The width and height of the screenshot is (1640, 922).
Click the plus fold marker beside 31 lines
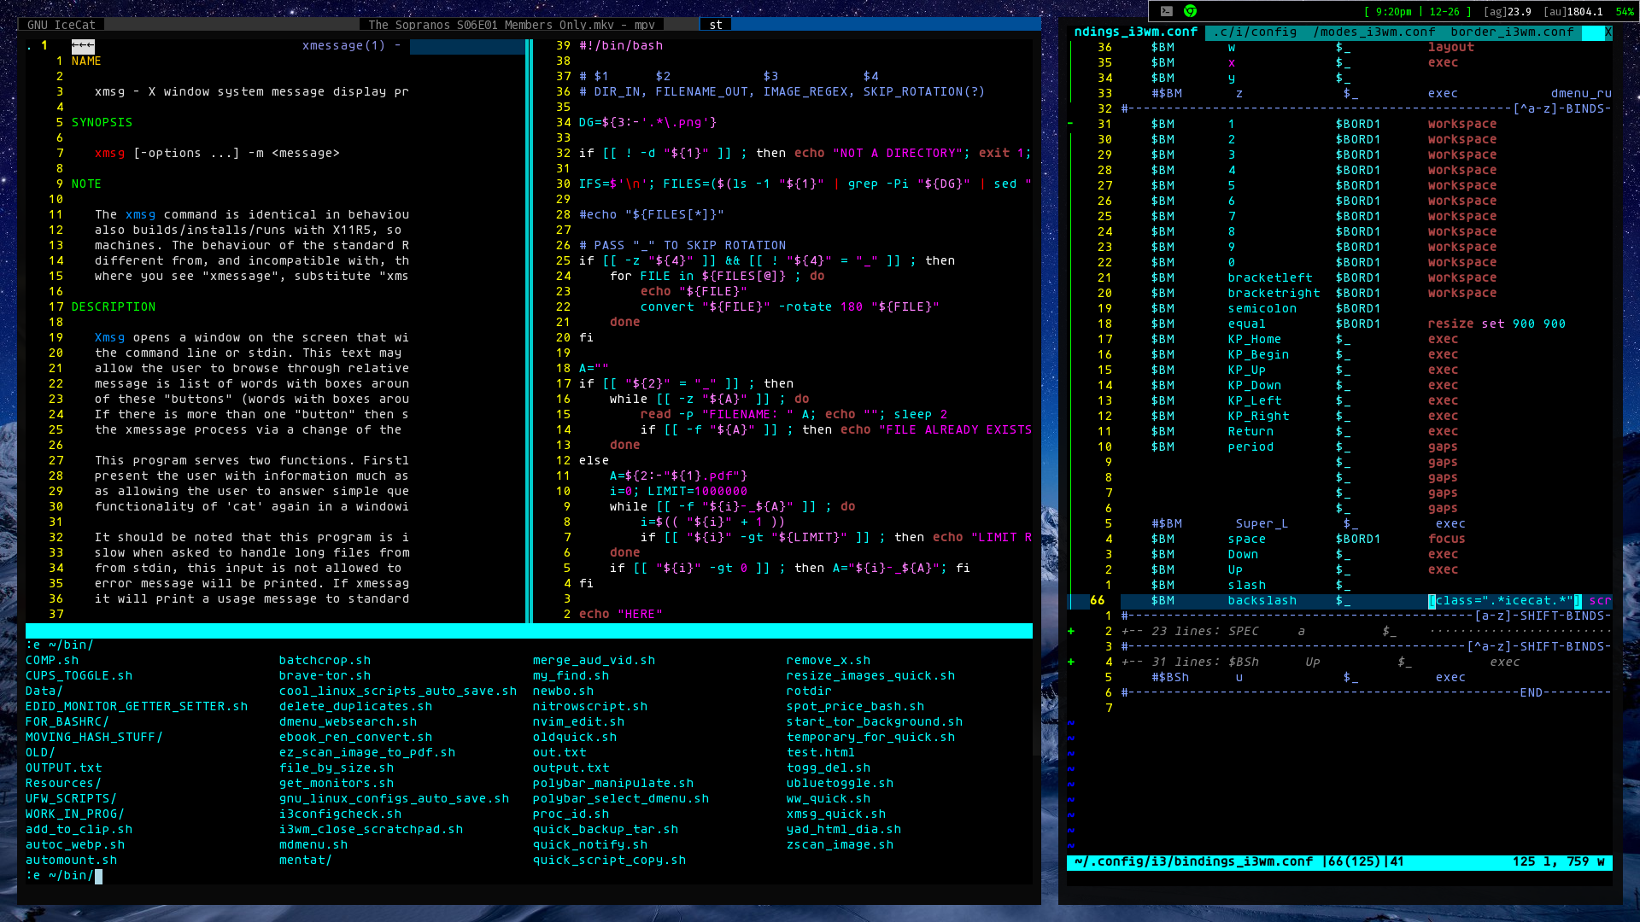1071,662
